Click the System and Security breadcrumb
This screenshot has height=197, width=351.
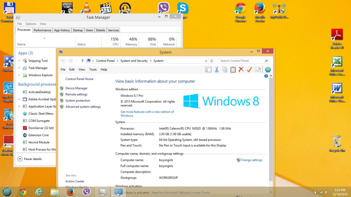point(134,61)
